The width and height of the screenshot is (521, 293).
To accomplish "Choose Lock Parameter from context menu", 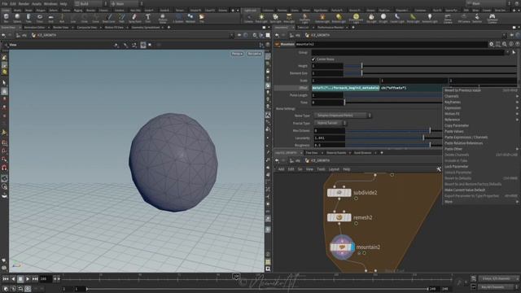I will click(456, 166).
